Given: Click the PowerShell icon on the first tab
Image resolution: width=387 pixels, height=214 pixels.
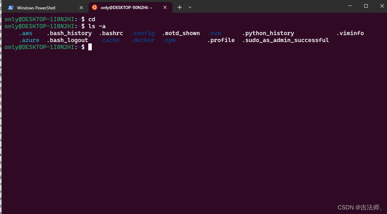Looking at the screenshot, I should (11, 7).
